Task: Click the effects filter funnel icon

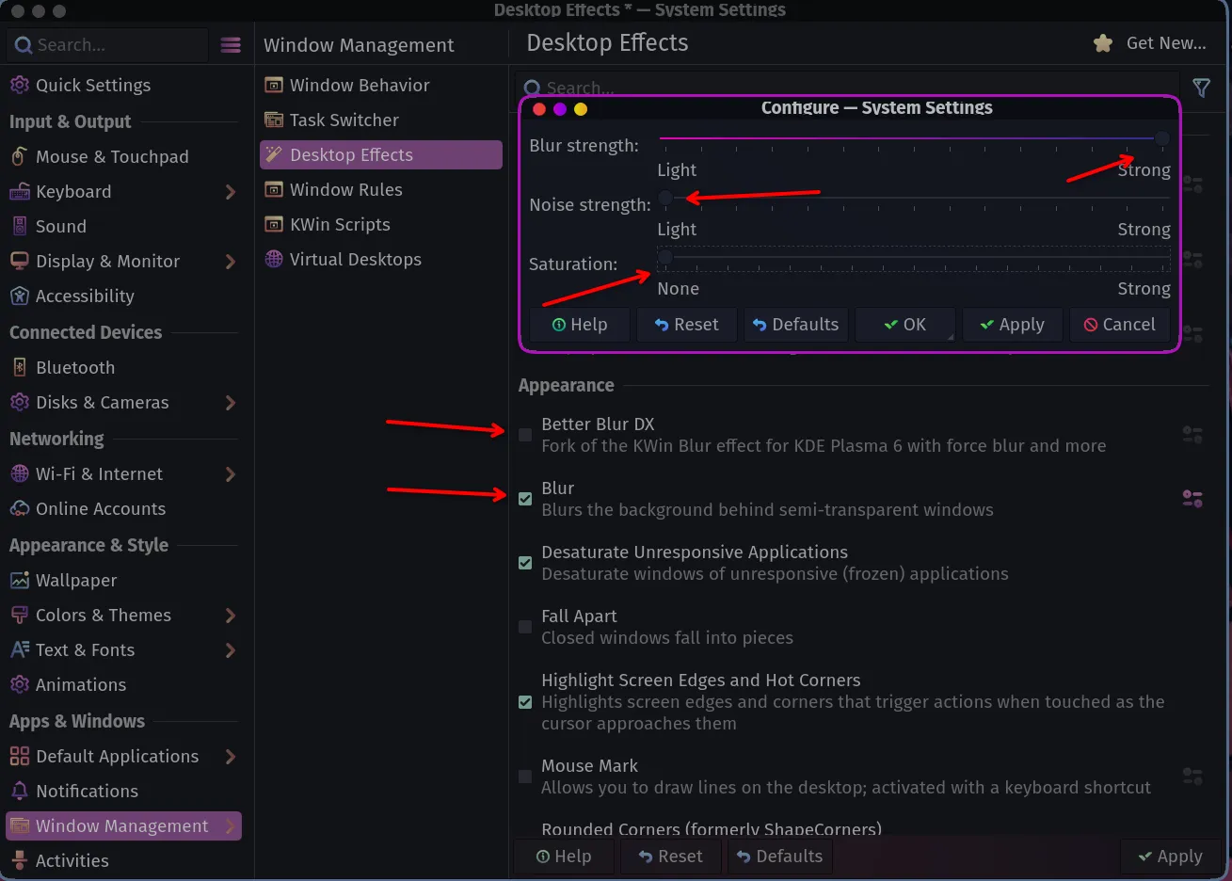Action: coord(1201,88)
